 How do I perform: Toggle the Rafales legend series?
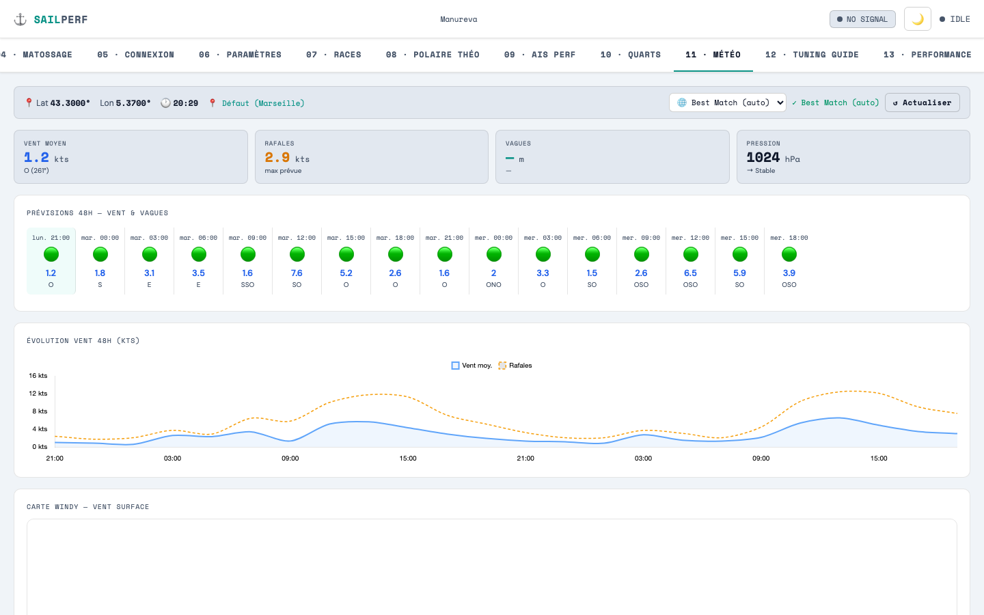515,366
